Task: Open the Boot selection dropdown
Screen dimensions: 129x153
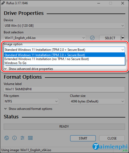Action: pos(45,38)
